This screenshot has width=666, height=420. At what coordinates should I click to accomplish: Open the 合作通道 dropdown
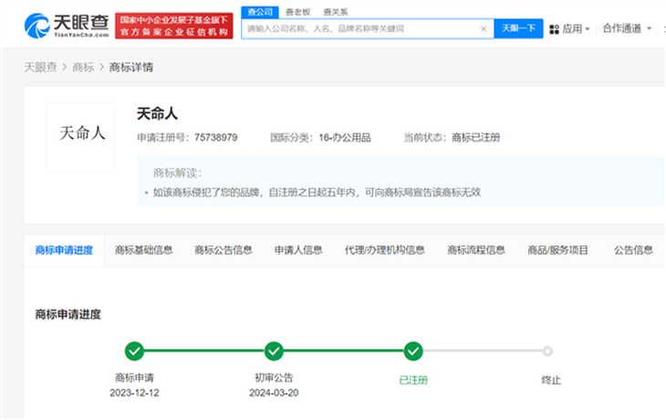[626, 28]
